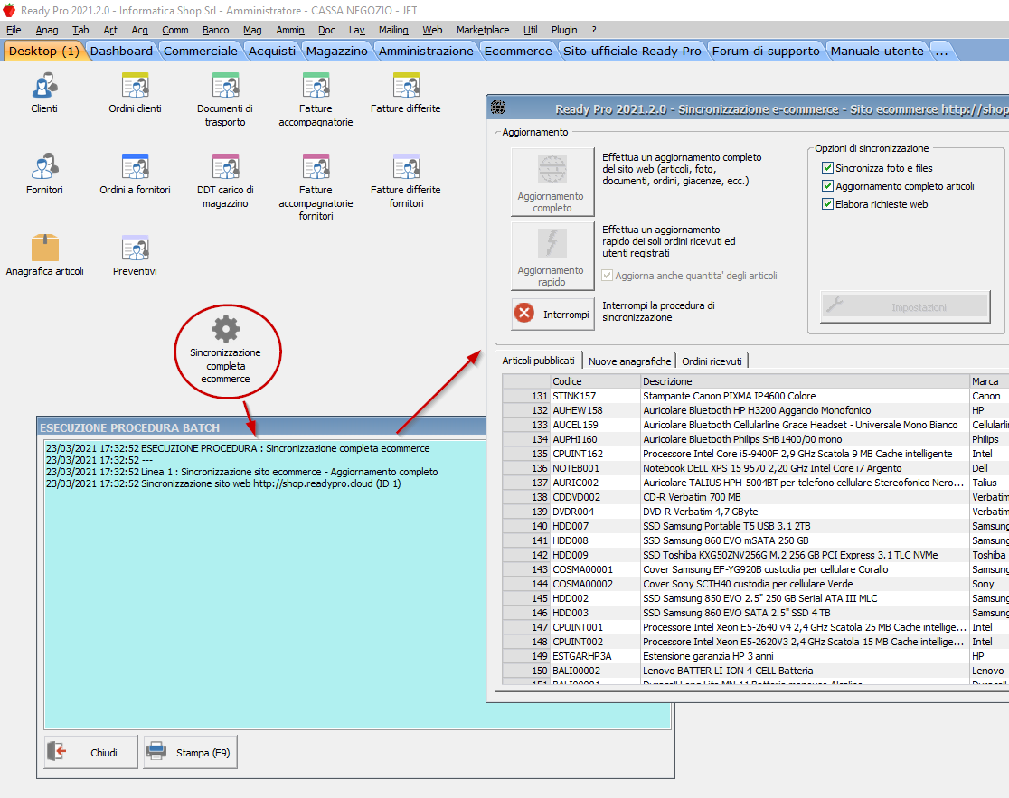Toggle Sincronizza foto e files checkbox

(x=827, y=168)
